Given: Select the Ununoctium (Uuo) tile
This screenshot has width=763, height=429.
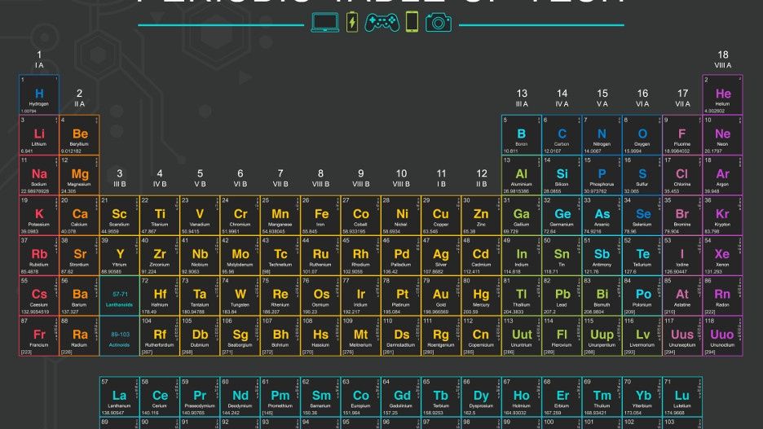Looking at the screenshot, I should (722, 336).
